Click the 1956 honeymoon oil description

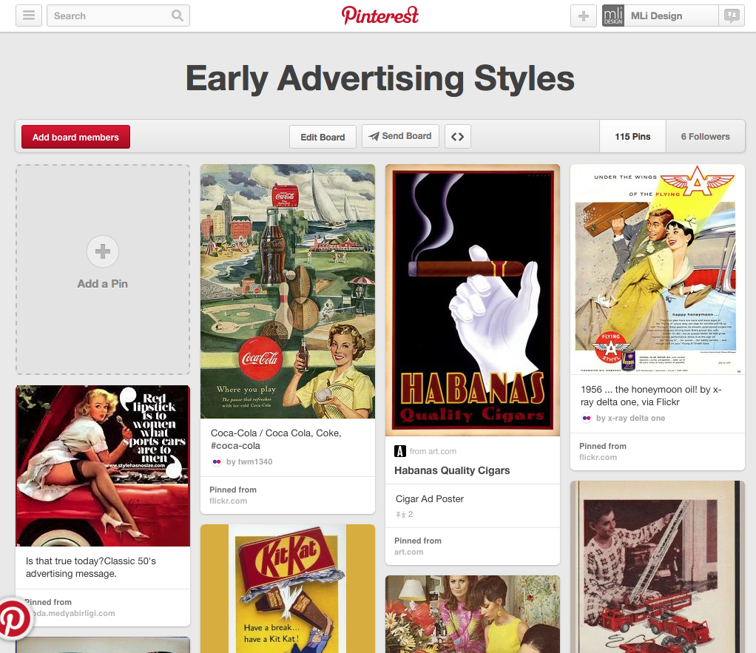tap(651, 396)
